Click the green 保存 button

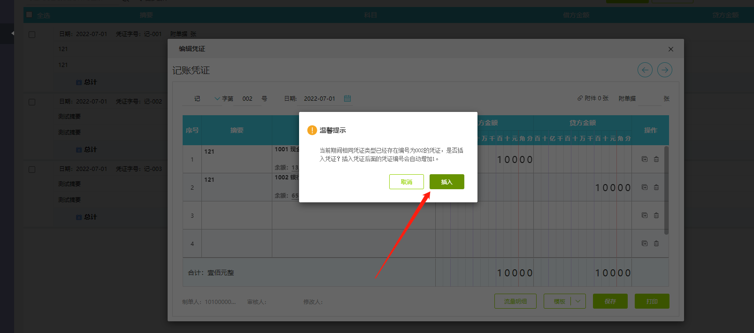pos(610,301)
